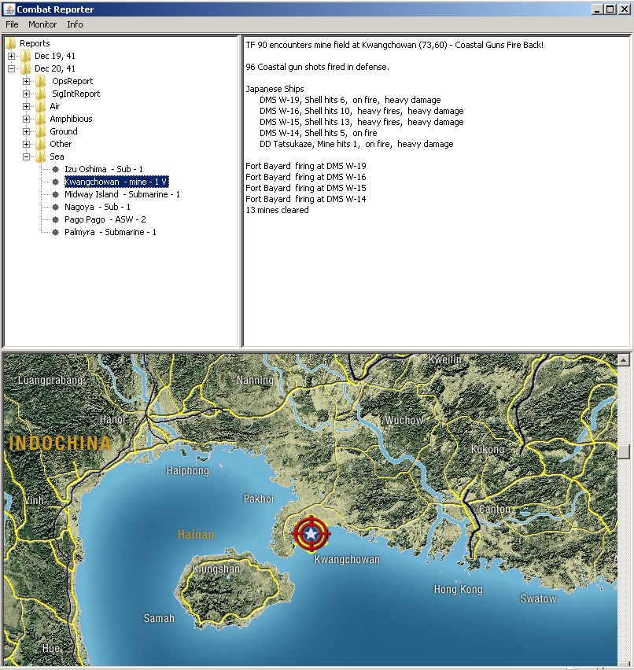
Task: Select the Amphibious tree label
Action: point(71,119)
